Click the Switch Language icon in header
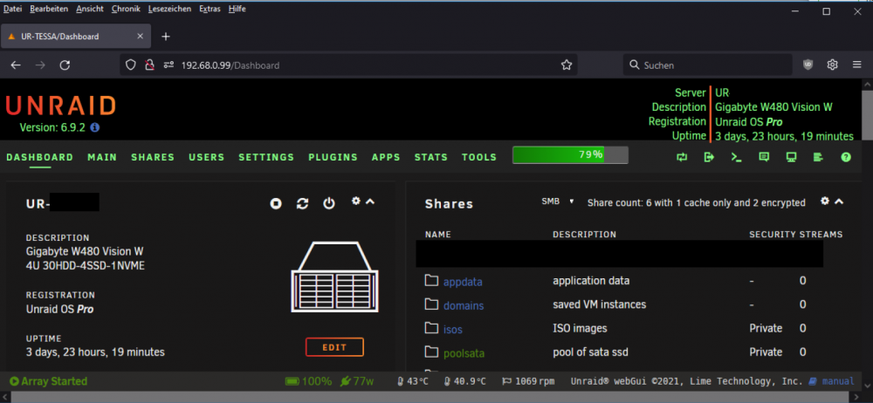This screenshot has width=873, height=403. (682, 158)
